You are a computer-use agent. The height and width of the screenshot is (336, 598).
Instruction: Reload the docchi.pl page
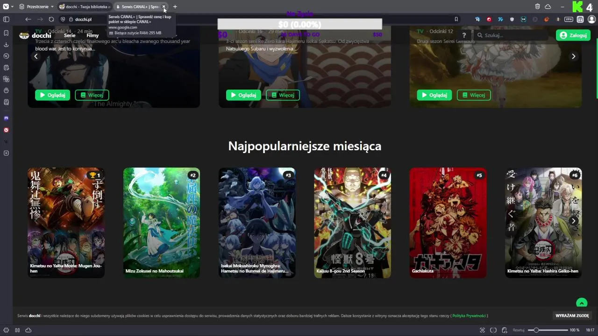pyautogui.click(x=51, y=19)
